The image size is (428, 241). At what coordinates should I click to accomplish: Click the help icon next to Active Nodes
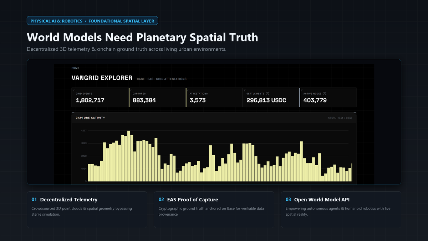coord(324,94)
